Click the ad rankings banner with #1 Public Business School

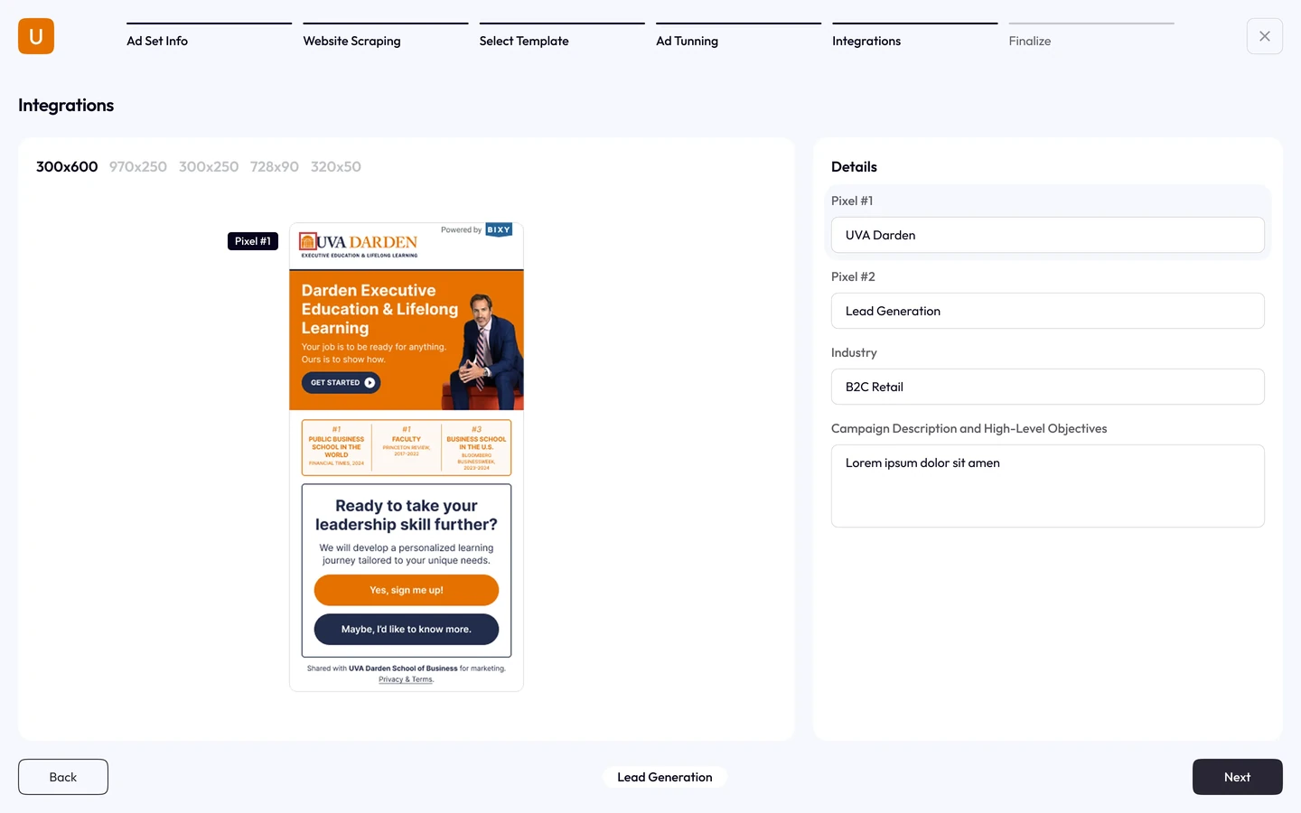point(407,447)
